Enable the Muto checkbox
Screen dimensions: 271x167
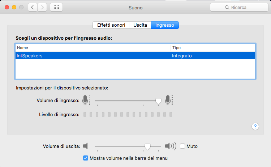pos(182,146)
